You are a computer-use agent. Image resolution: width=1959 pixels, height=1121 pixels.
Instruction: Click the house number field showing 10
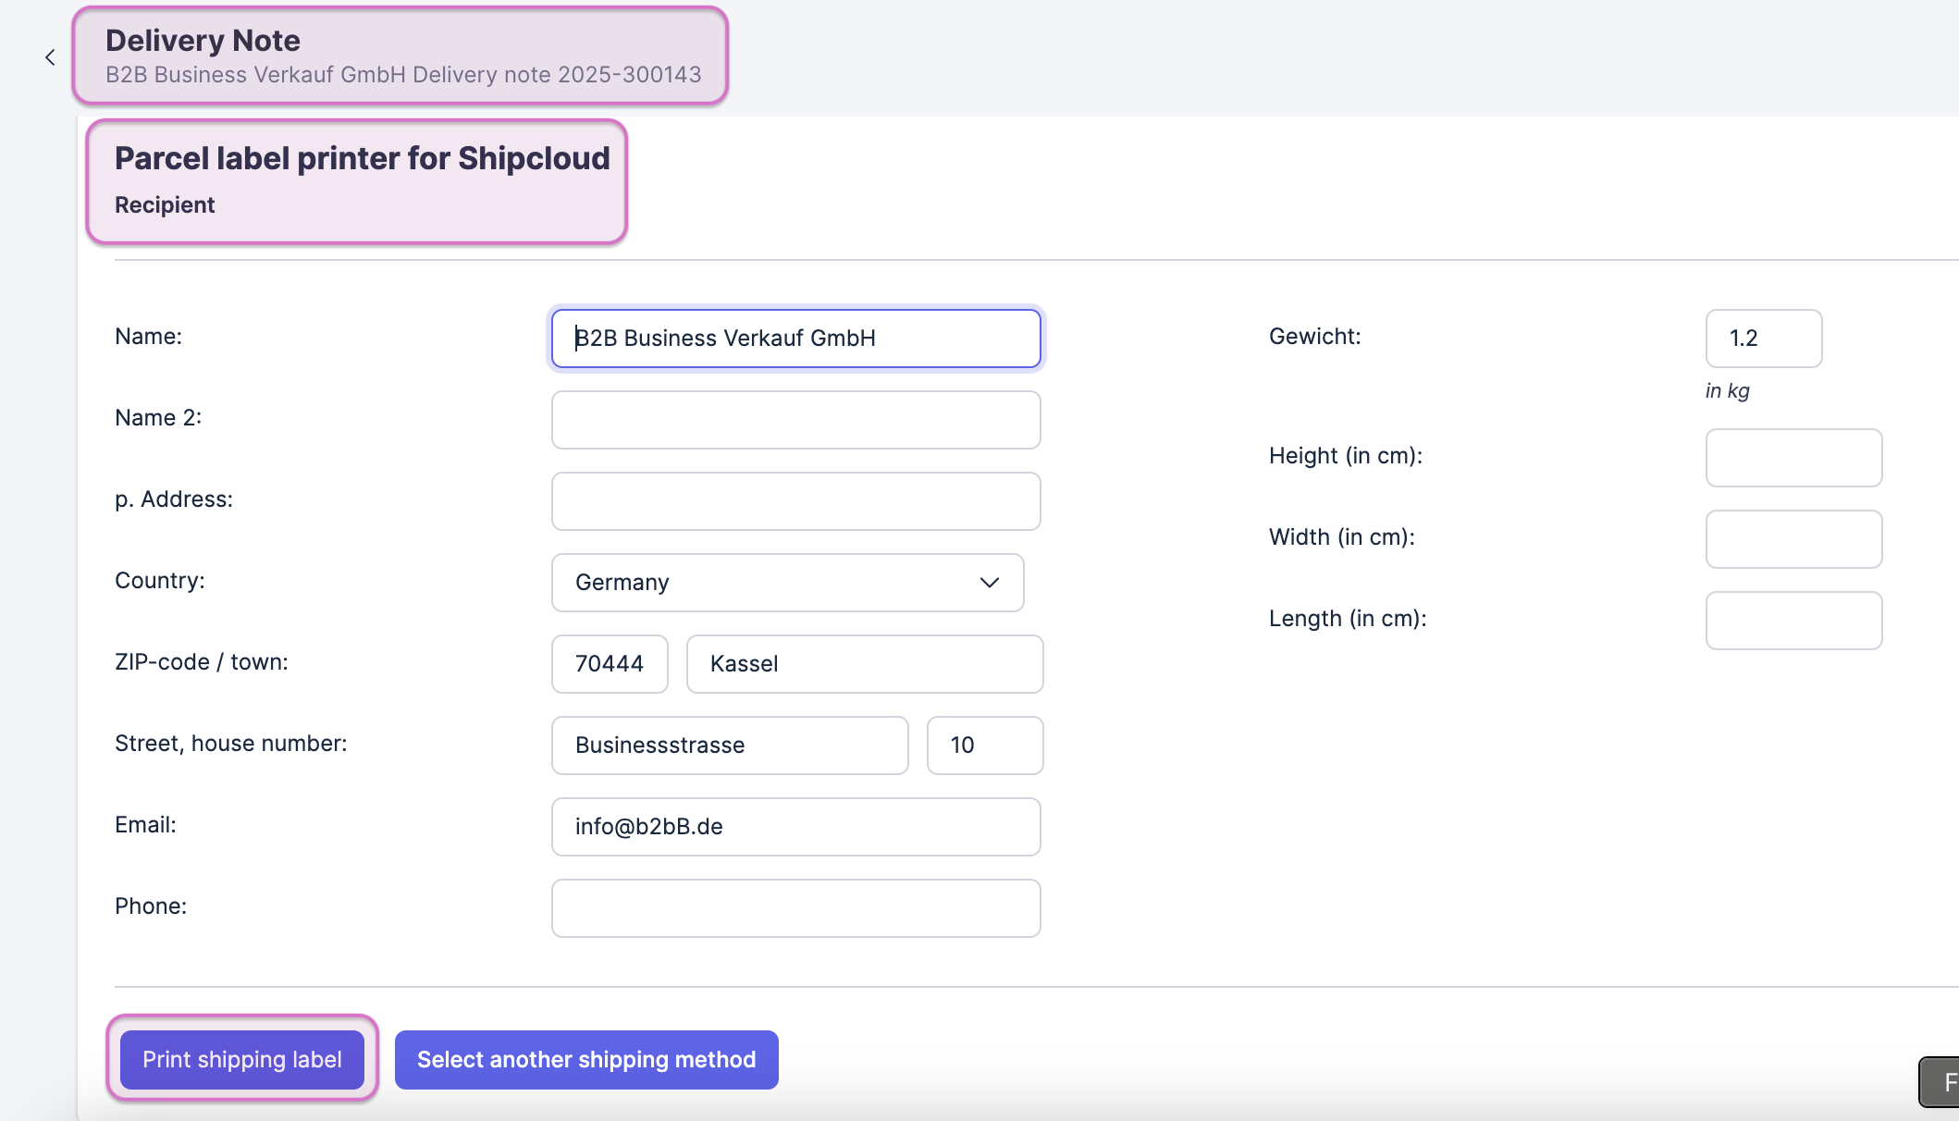coord(984,745)
